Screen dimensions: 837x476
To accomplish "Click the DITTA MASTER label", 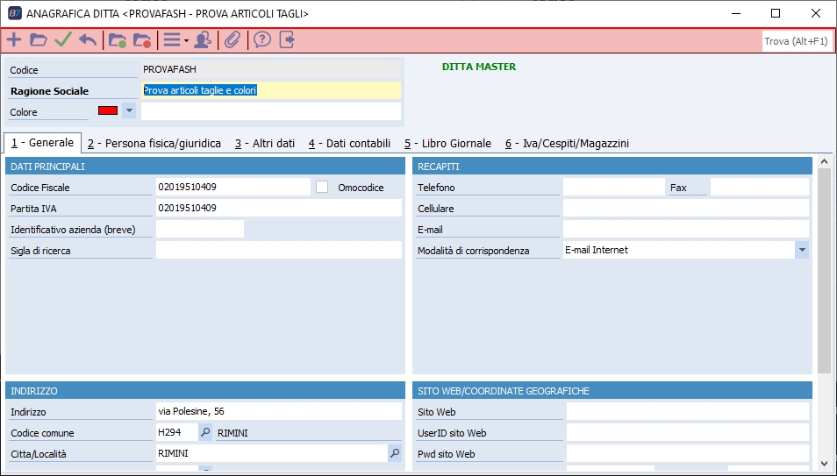I will coord(479,67).
